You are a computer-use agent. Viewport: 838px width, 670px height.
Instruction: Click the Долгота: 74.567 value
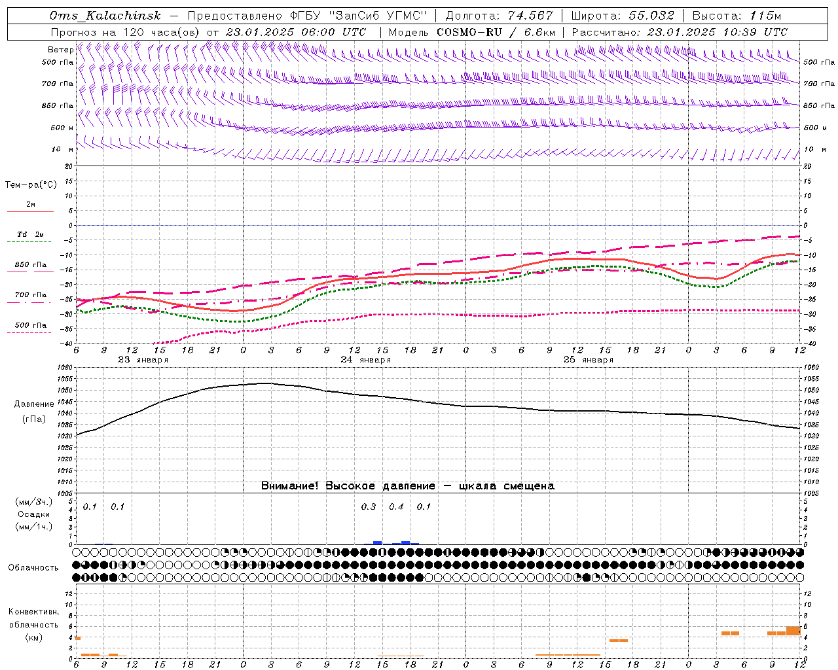click(500, 16)
